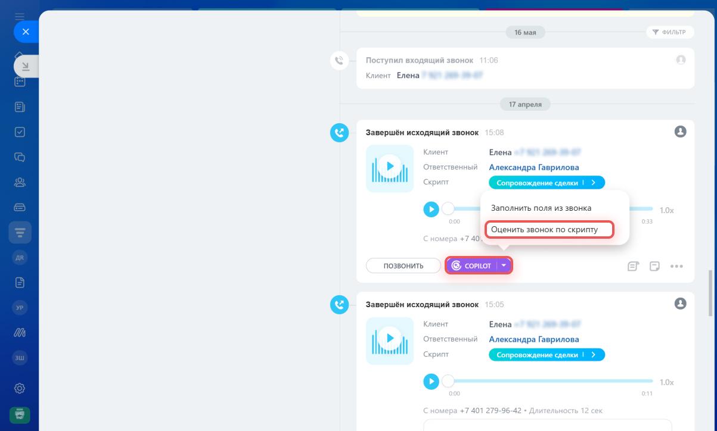Open the Фильтр dropdown in the timeline

(669, 32)
